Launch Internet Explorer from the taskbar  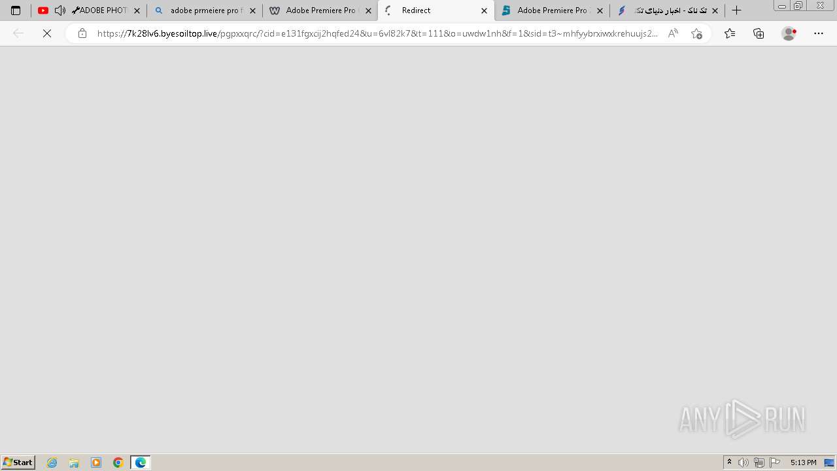click(52, 462)
